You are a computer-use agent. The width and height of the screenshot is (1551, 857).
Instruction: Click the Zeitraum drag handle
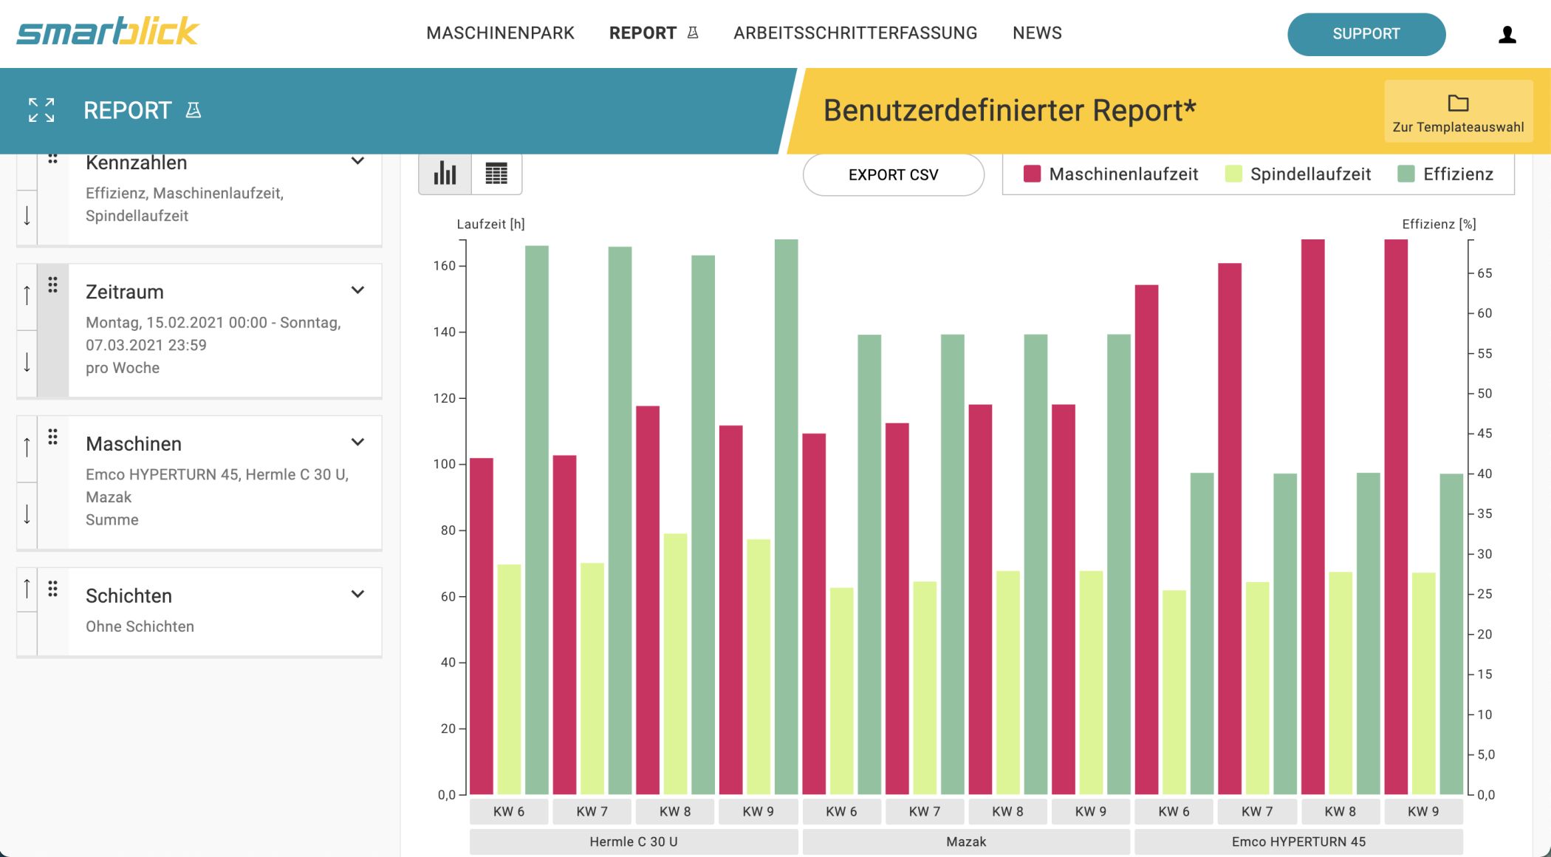[x=52, y=285]
